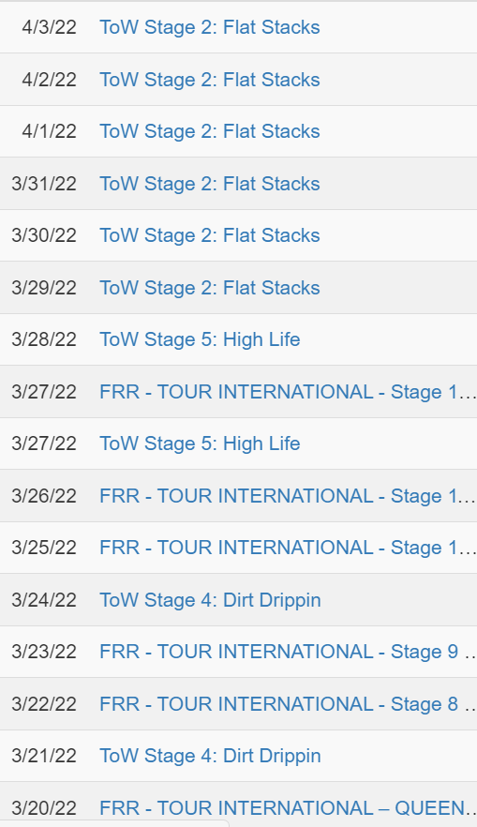The width and height of the screenshot is (477, 827).
Task: Open the 4/2/22 ToW Stage 2: Flat Stacks link
Action: 210,80
